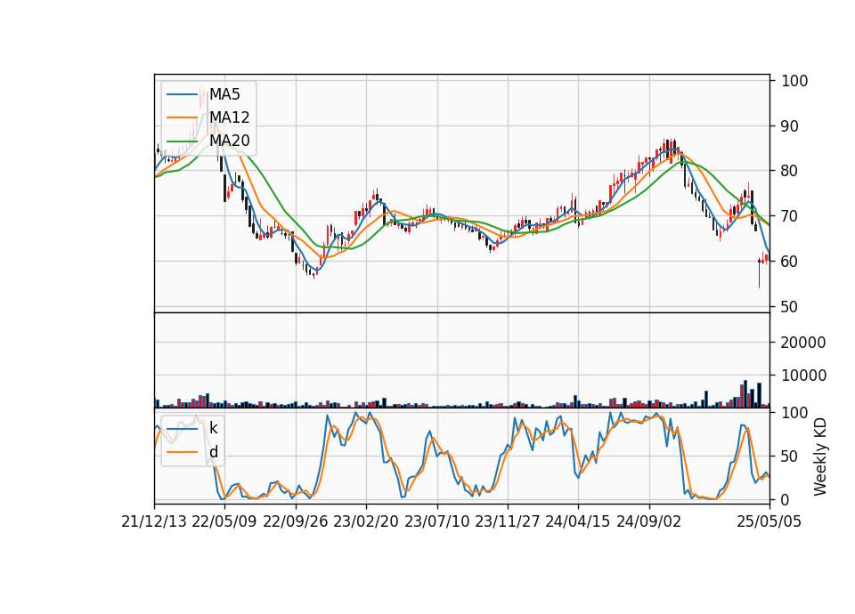The height and width of the screenshot is (614, 855).
Task: Click the 22/05/09 date label
Action: (x=224, y=522)
